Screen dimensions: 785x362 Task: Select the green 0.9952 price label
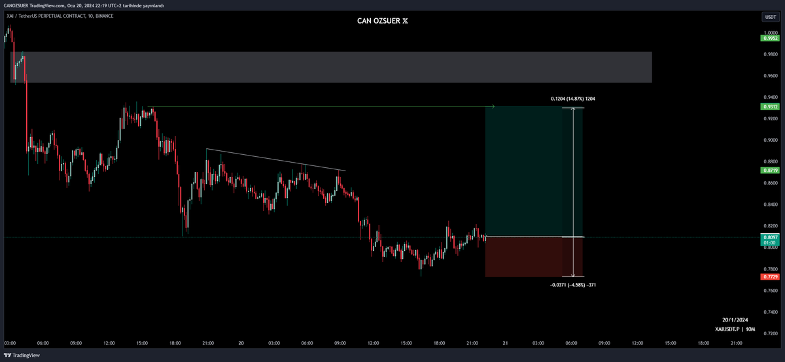pos(769,39)
